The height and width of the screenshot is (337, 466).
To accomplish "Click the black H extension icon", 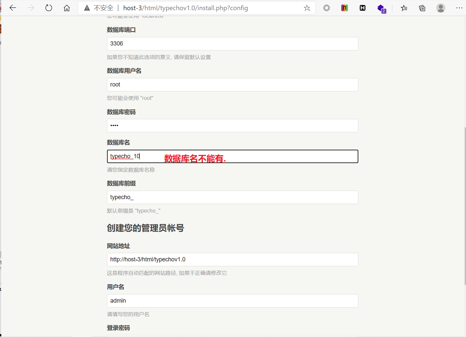I will pyautogui.click(x=362, y=8).
